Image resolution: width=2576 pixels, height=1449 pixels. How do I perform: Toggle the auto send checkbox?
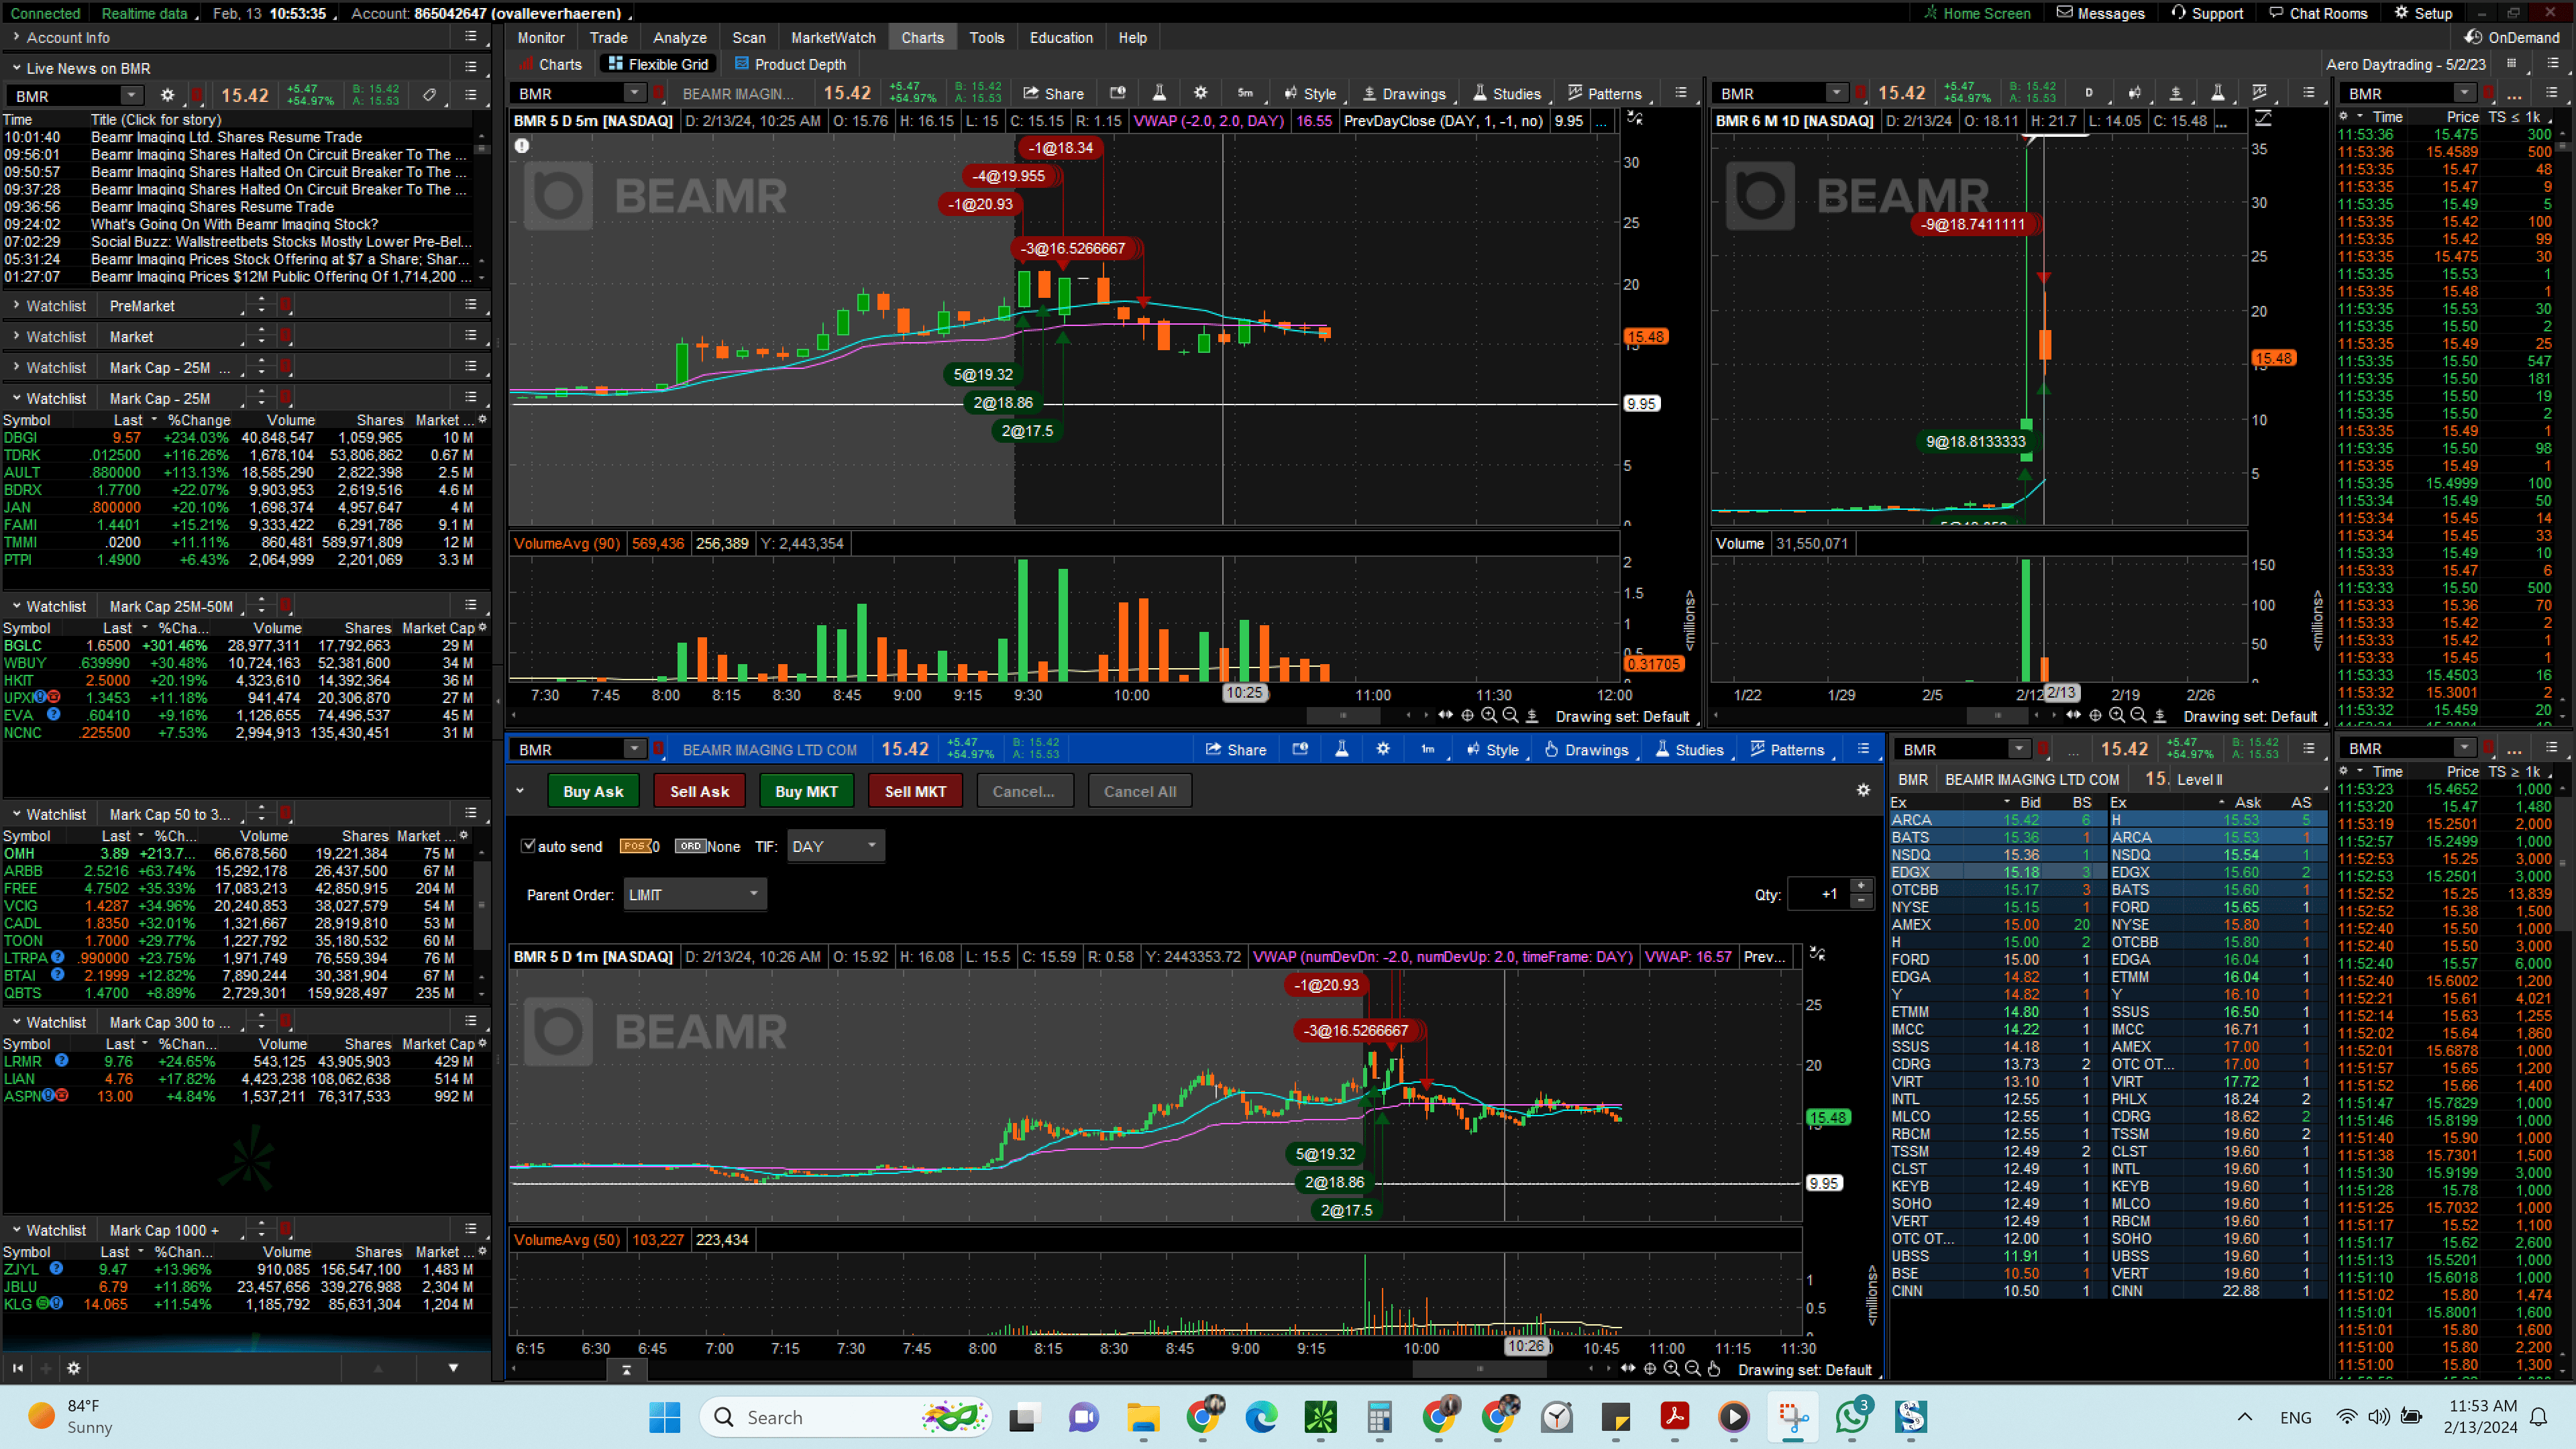tap(528, 846)
